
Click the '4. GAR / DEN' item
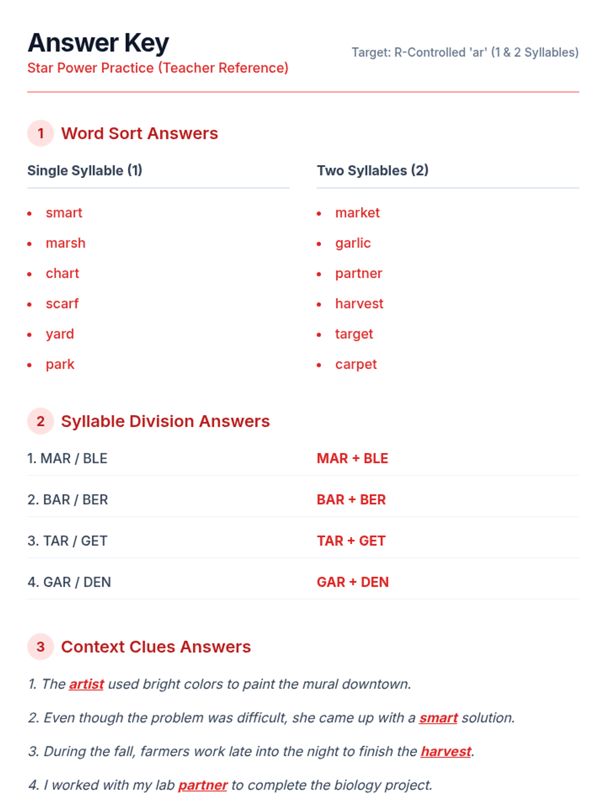[69, 582]
